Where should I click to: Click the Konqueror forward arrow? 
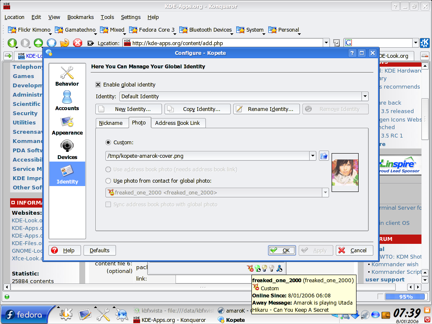25,43
